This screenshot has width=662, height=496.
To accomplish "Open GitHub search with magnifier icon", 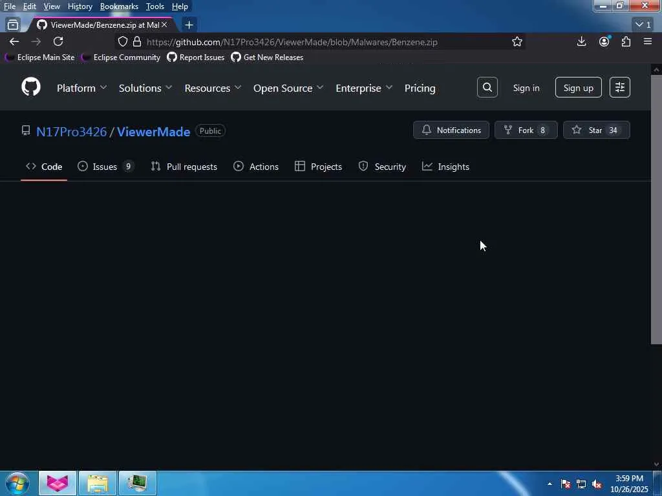I will [x=487, y=87].
